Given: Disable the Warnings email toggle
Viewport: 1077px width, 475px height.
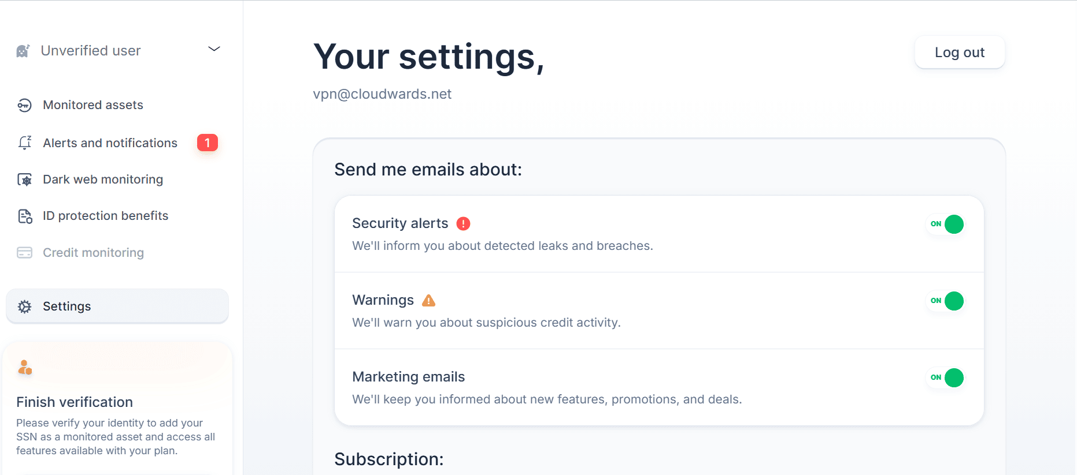Looking at the screenshot, I should pos(946,301).
